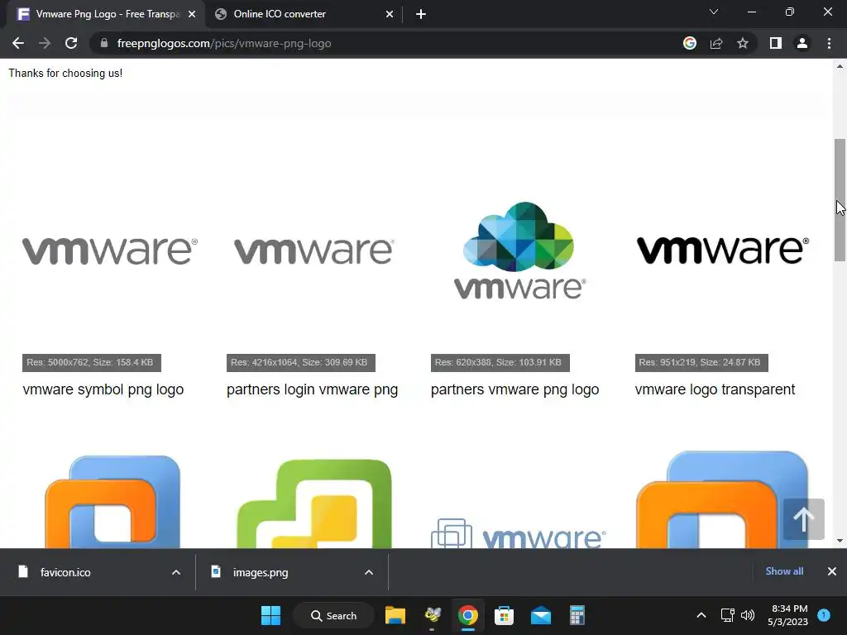Open the browser side panel
Viewport: 847px width, 635px height.
click(776, 43)
